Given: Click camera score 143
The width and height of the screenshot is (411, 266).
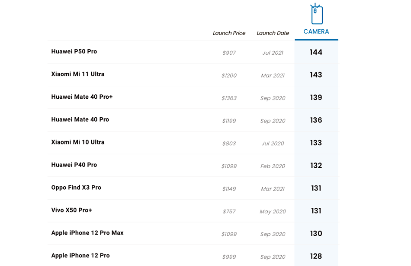Looking at the screenshot, I should point(316,75).
